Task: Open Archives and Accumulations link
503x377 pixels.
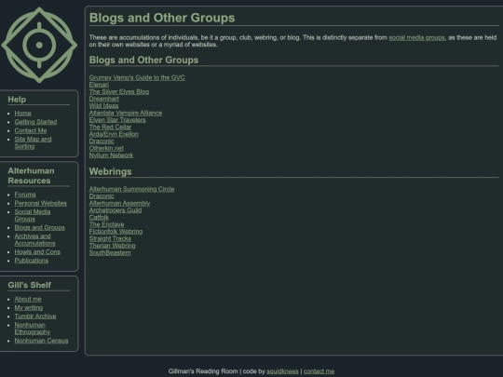Action: [34, 240]
